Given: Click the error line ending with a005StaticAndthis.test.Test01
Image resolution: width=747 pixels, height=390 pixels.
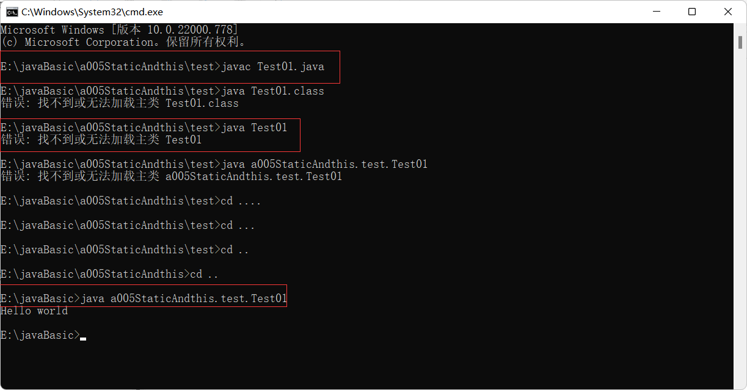Looking at the screenshot, I should pyautogui.click(x=171, y=176).
